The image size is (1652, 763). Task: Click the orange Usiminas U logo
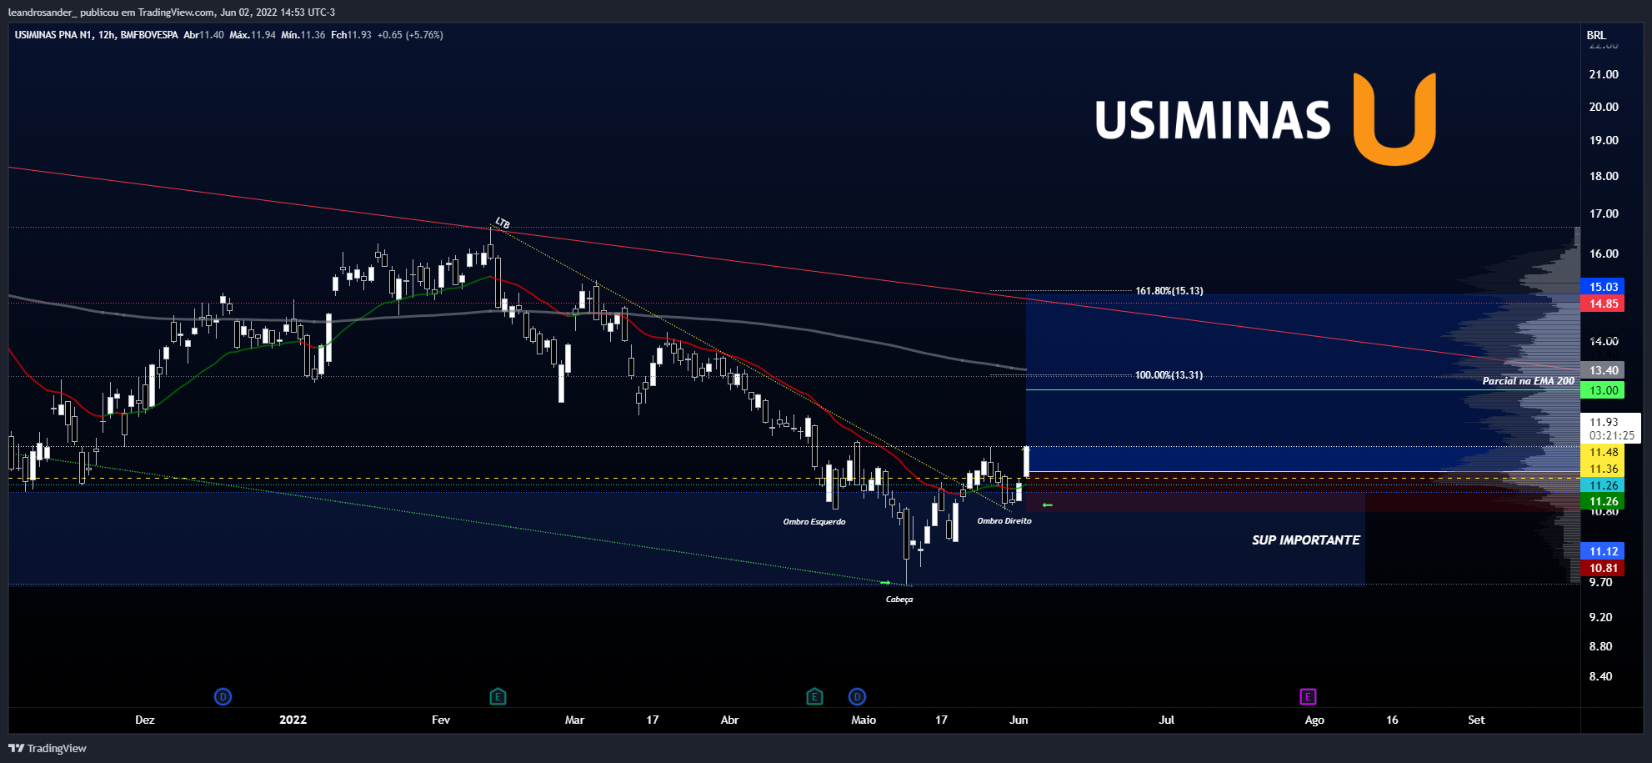pyautogui.click(x=1394, y=118)
